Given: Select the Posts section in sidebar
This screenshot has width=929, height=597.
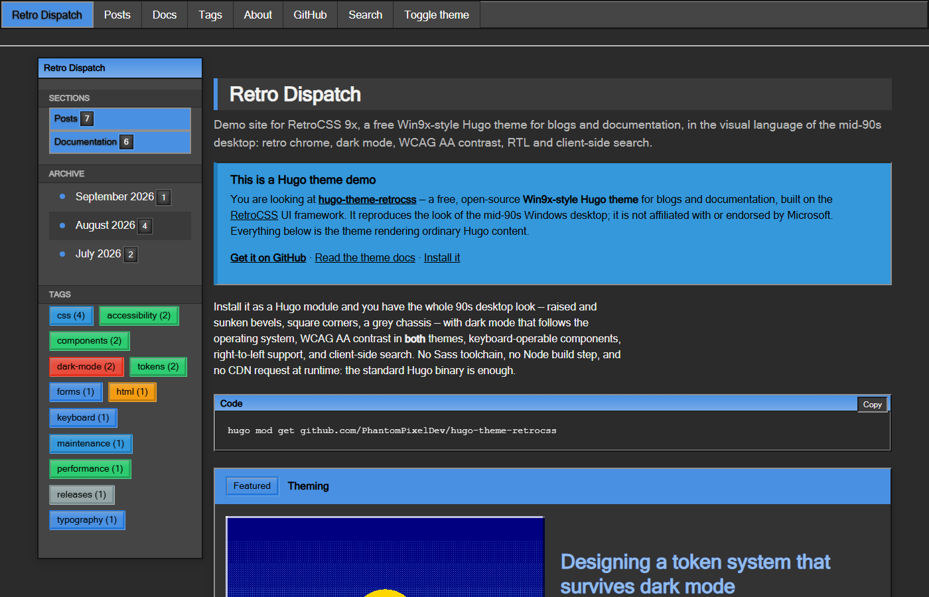Looking at the screenshot, I should 120,119.
